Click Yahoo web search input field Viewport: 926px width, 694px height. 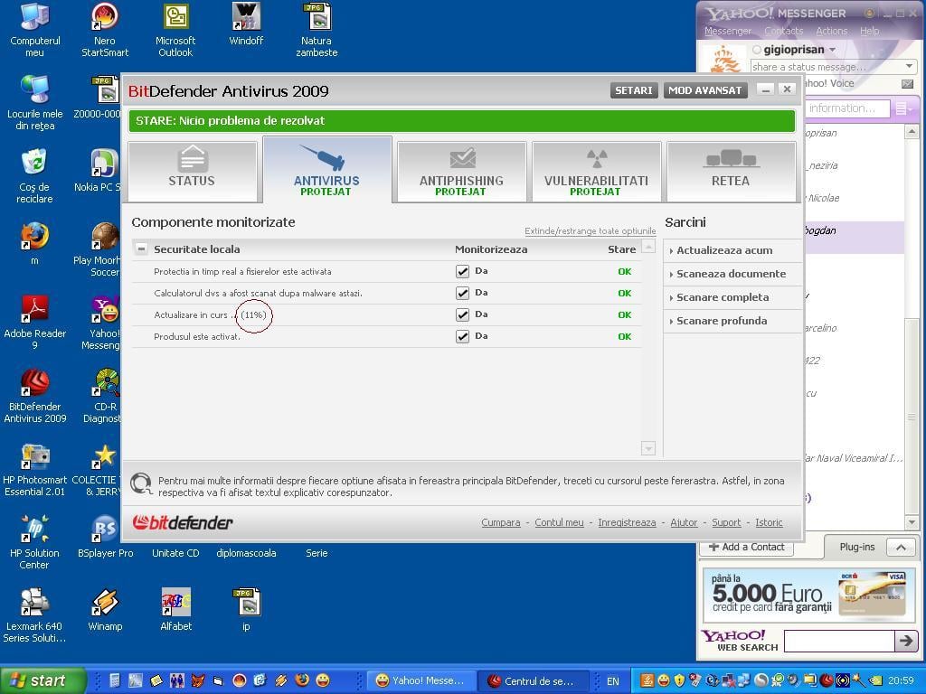[839, 641]
